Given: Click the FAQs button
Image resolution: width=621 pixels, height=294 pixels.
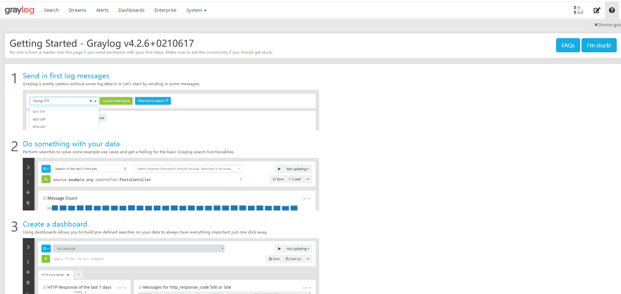Looking at the screenshot, I should [568, 45].
